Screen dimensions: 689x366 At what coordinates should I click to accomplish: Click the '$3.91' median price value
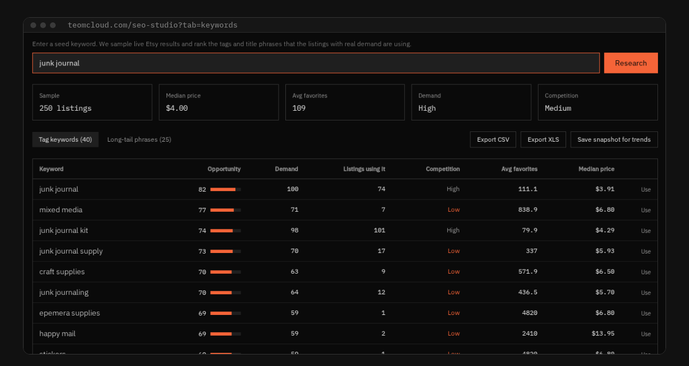tap(605, 189)
